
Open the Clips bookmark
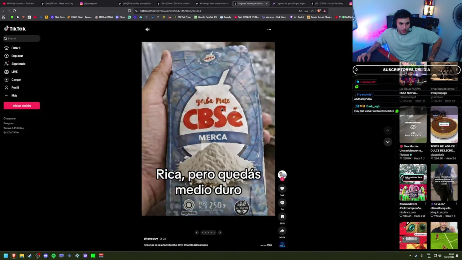[121, 17]
